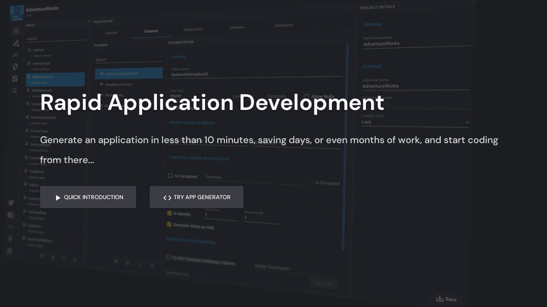Click the dashboard tiles icon in sidebar
The height and width of the screenshot is (307, 547).
click(x=15, y=79)
